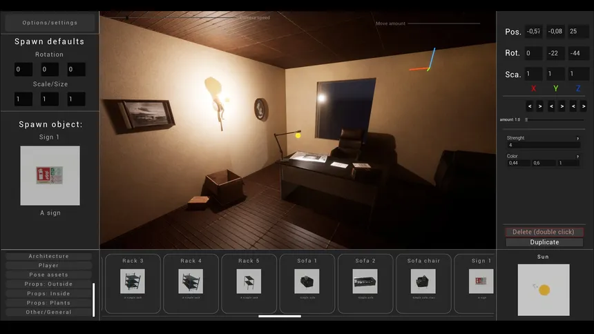Decrease value on Z axis arrow
The image size is (594, 334).
[573, 106]
